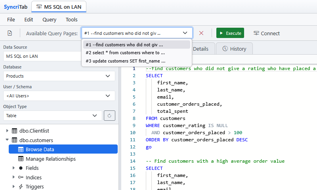317x190 pixels.
Task: Click the Connect plug icon
Action: pyautogui.click(x=256, y=33)
